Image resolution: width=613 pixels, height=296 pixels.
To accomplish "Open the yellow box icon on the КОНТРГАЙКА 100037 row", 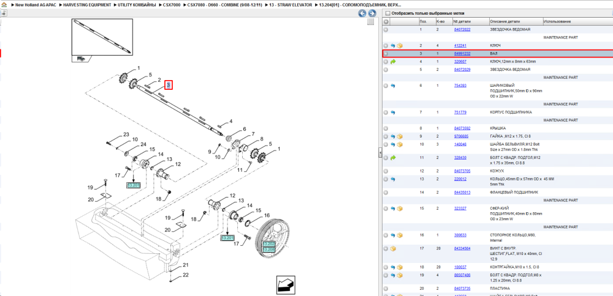I will 400,267.
